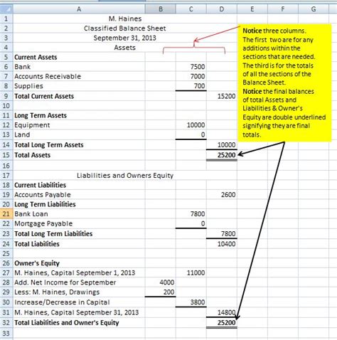Screen dimensions: 337x340
Task: Click the 'Assets' heading cell
Action: click(125, 48)
